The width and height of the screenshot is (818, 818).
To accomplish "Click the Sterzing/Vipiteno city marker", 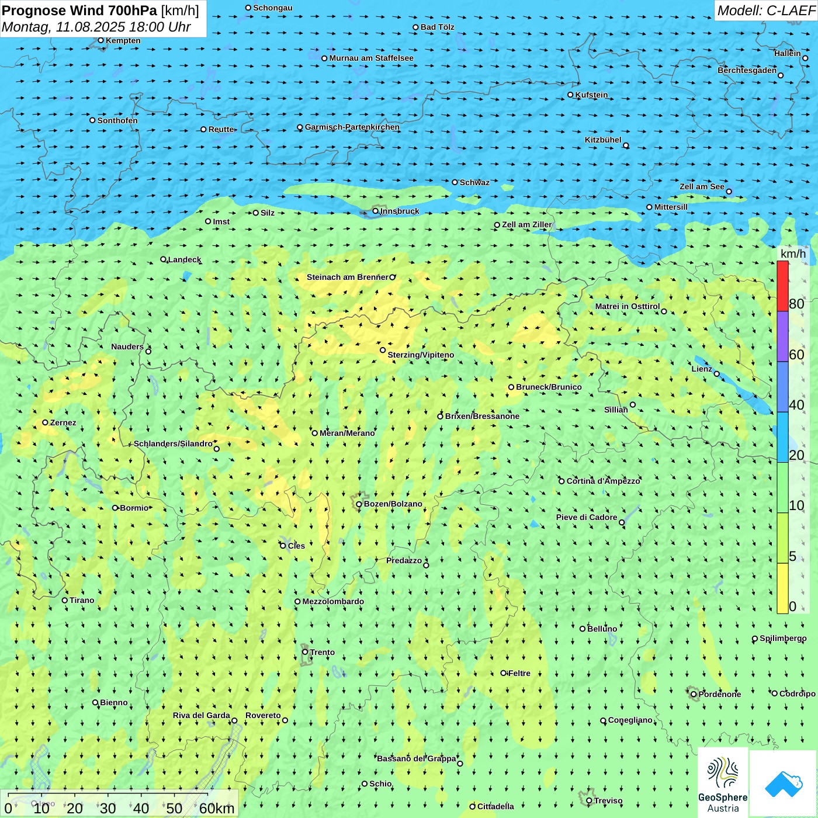I will coord(383,350).
